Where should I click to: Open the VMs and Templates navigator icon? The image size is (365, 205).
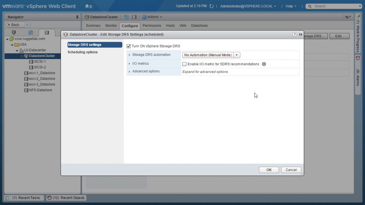[x=30, y=33]
